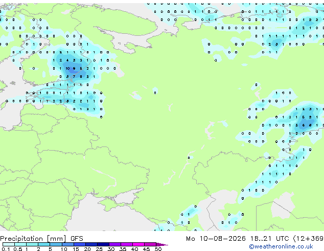Click the 40–45 mm magenta legend swatch
The image size is (324, 251).
(138, 244)
